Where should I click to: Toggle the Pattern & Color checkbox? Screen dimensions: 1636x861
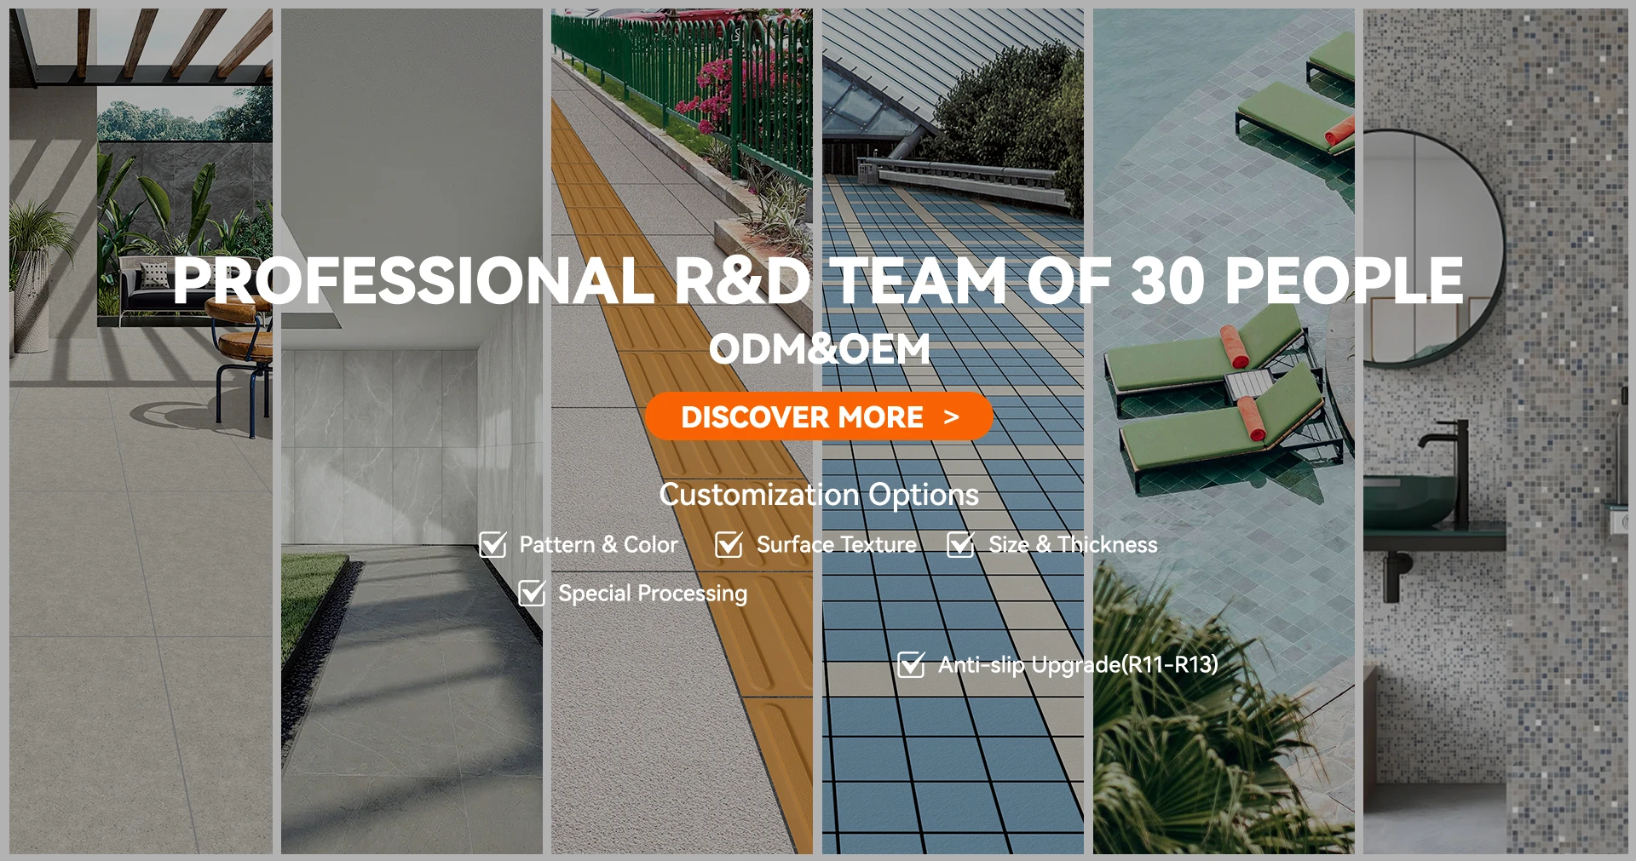[493, 544]
